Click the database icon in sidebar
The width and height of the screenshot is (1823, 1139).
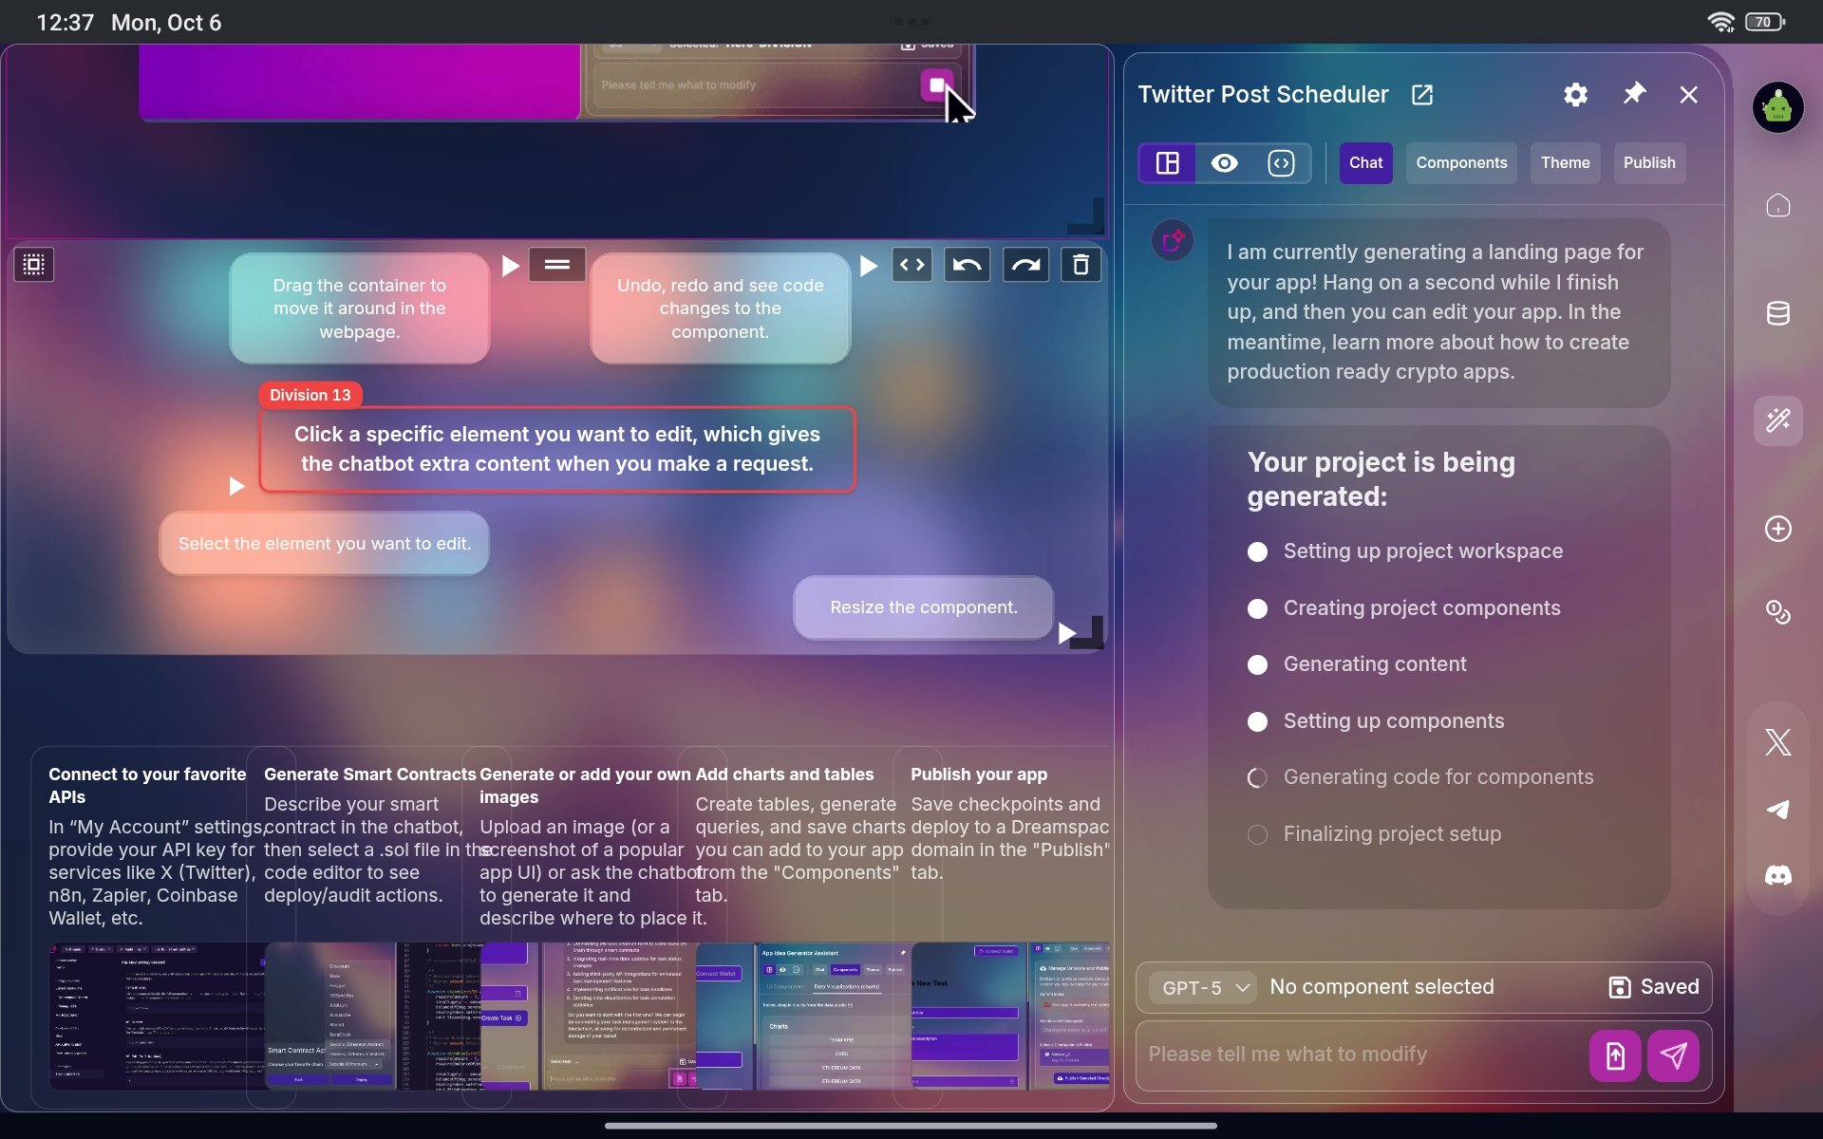(x=1777, y=313)
